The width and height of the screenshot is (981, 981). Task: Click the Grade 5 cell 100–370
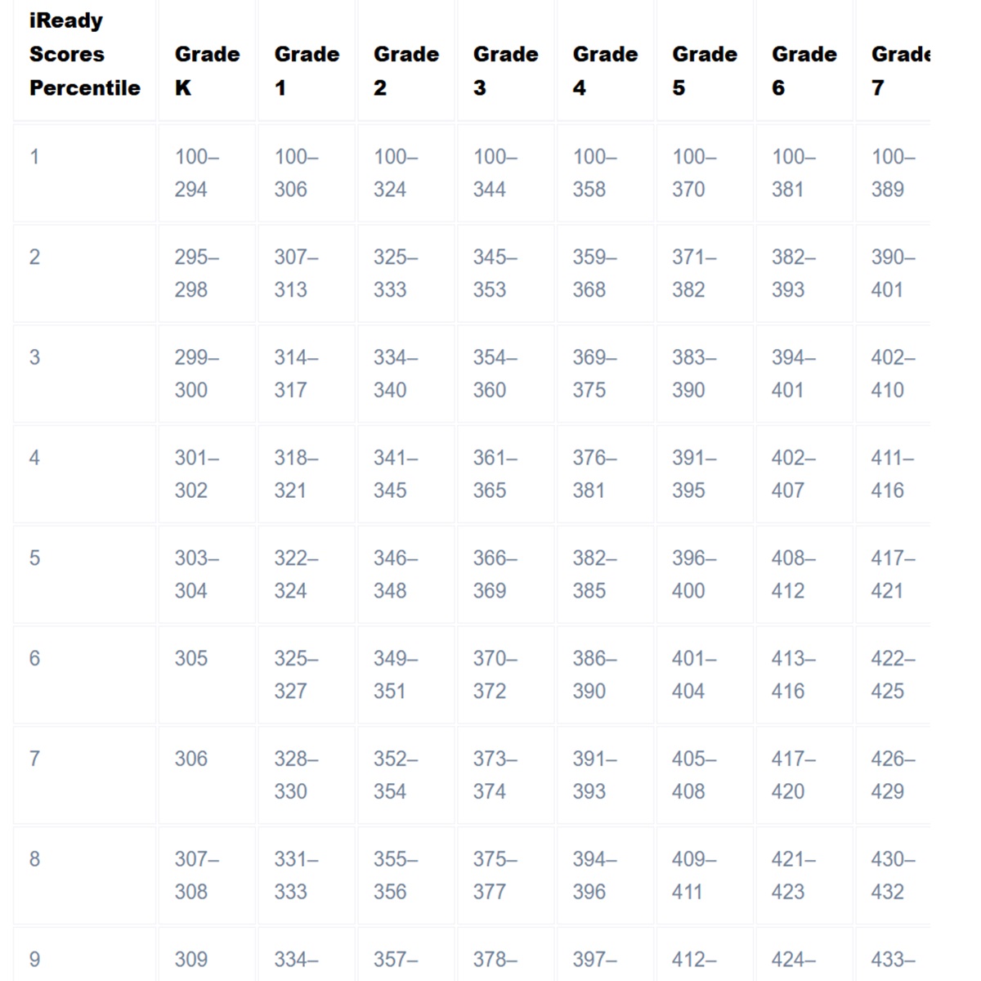point(694,172)
